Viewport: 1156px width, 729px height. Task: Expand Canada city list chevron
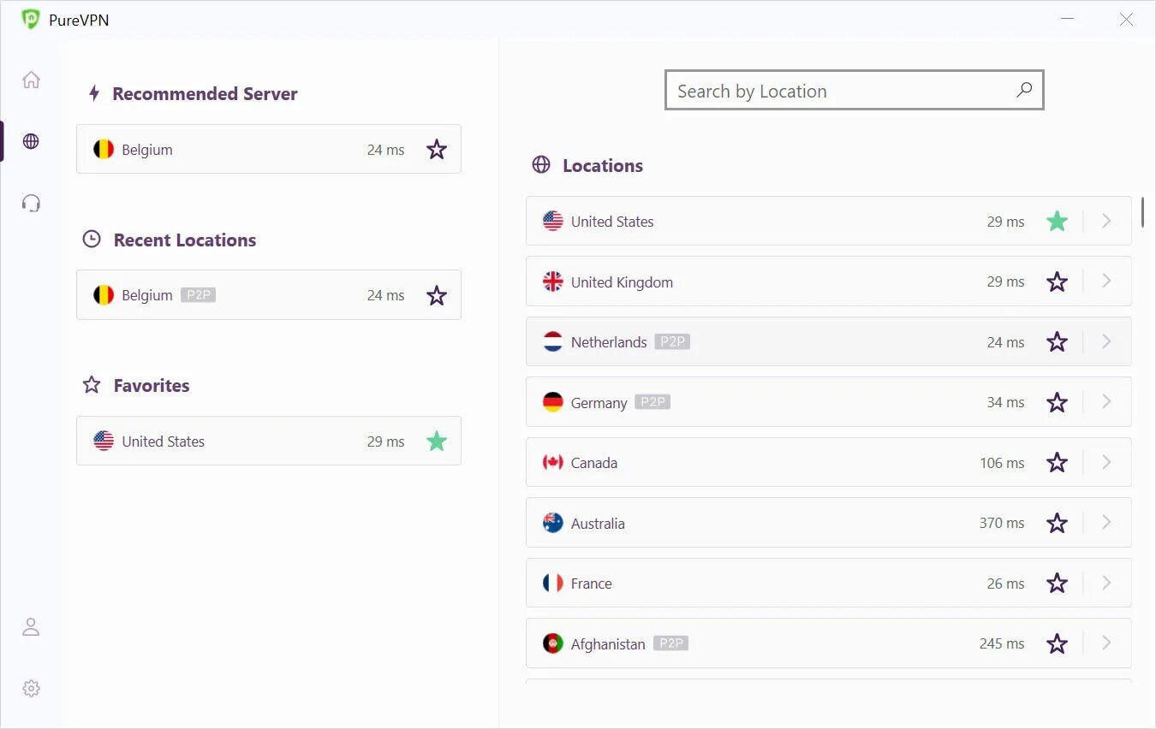point(1106,462)
